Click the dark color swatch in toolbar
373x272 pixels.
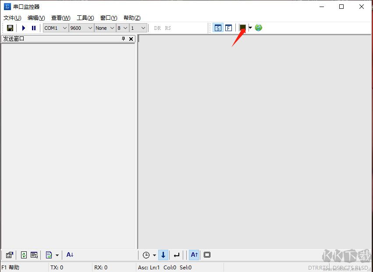tap(242, 28)
